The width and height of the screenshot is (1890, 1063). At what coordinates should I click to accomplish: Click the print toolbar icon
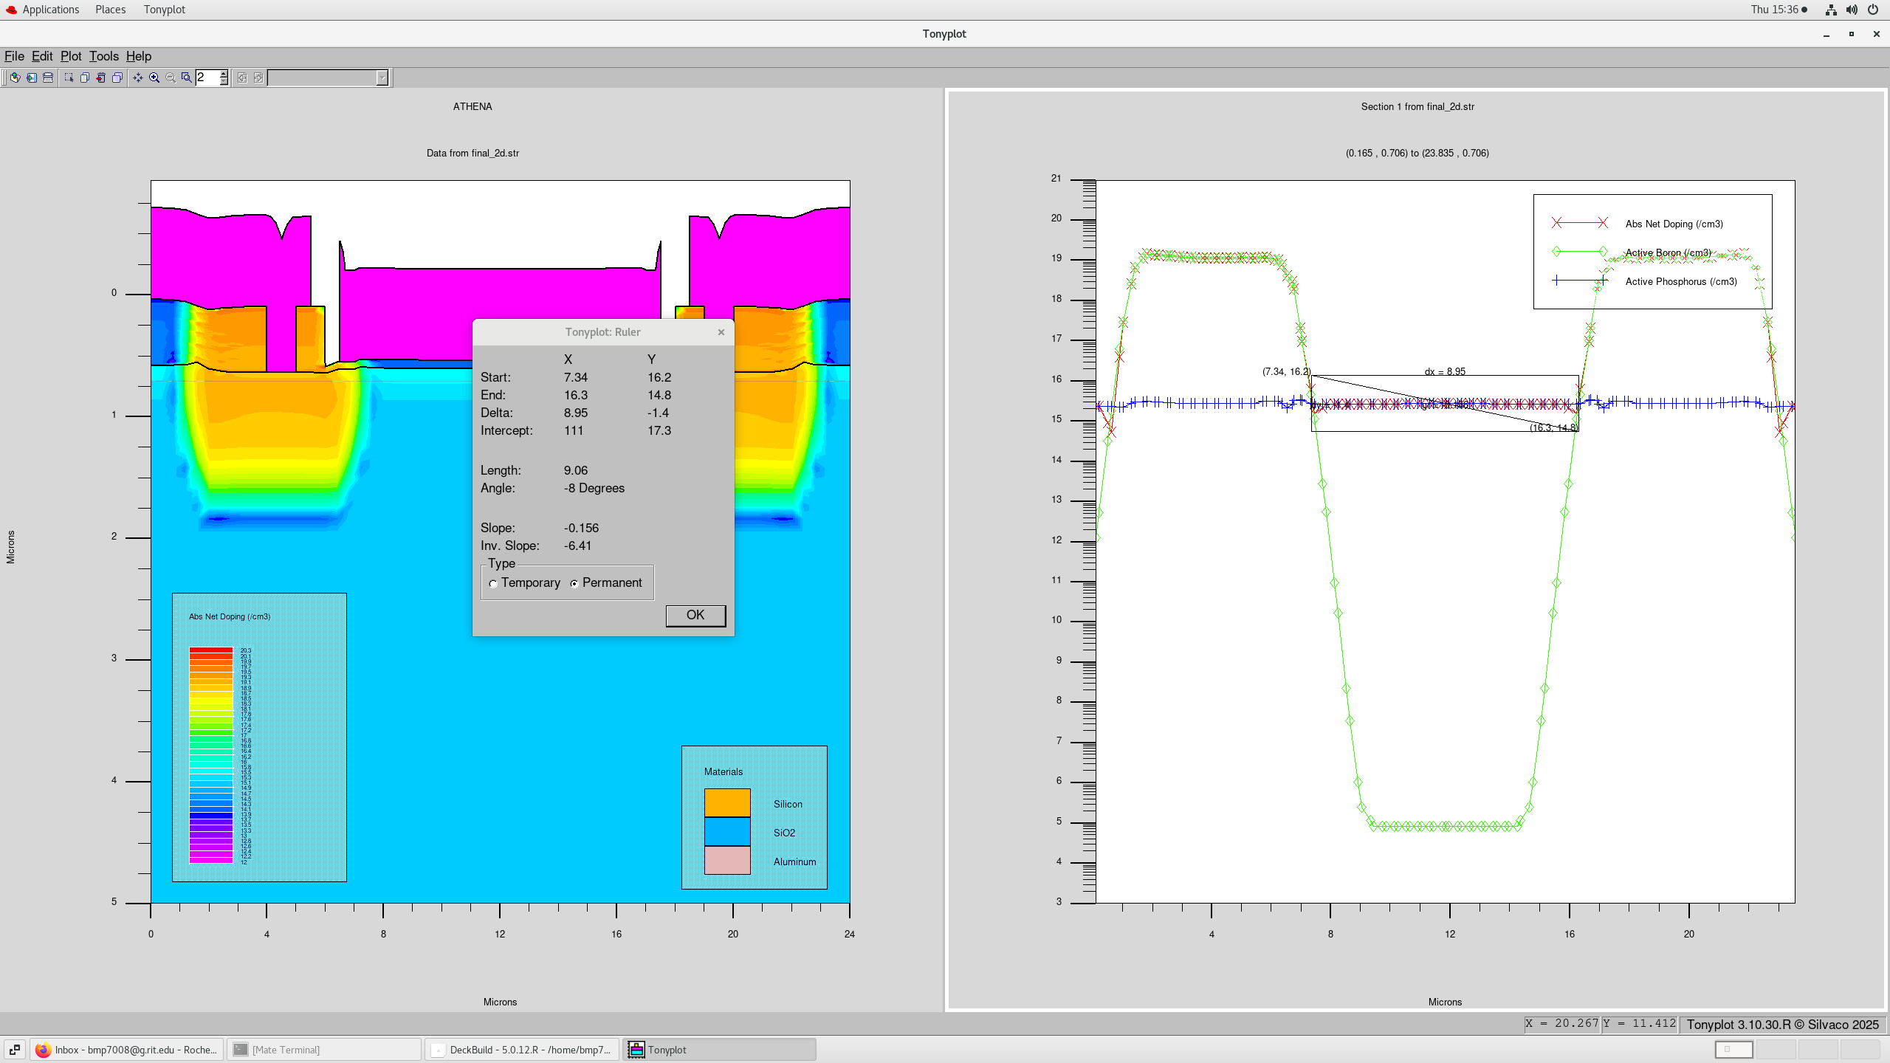point(48,78)
